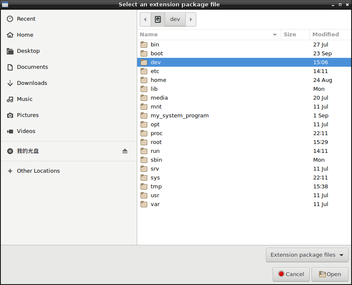
Task: Select the media folder
Action: [244, 98]
